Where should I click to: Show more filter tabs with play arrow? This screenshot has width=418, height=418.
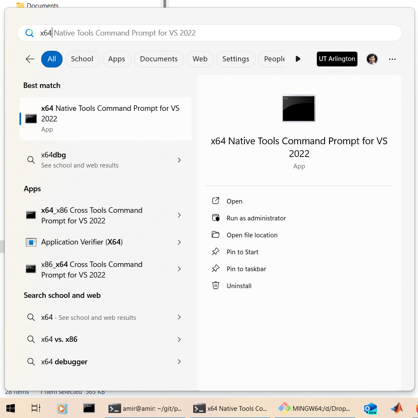[298, 59]
